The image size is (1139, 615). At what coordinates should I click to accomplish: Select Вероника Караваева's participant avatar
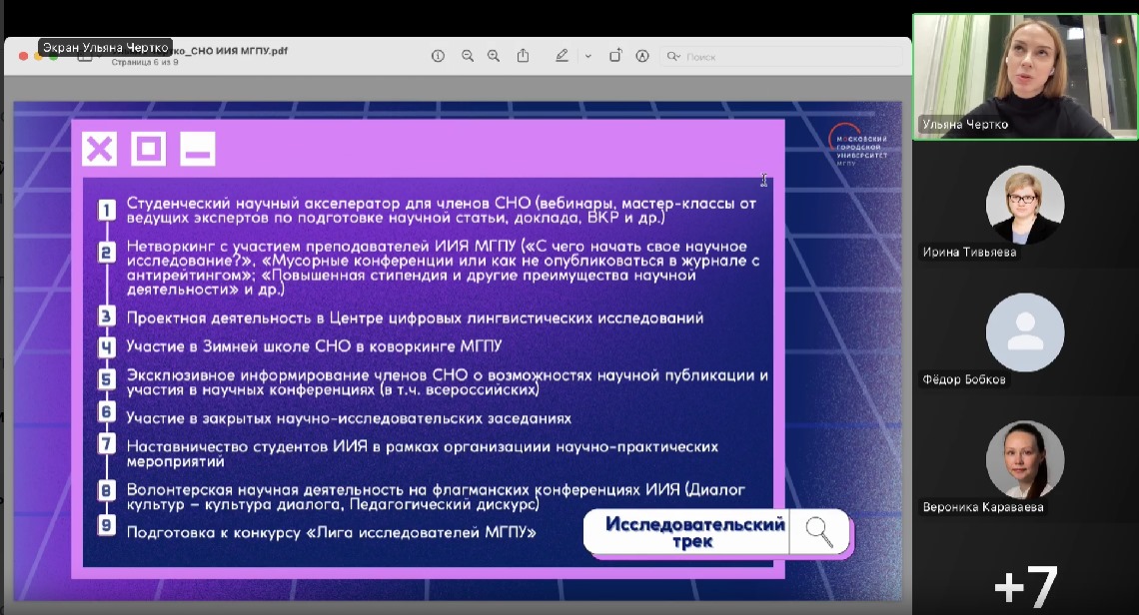(1025, 460)
